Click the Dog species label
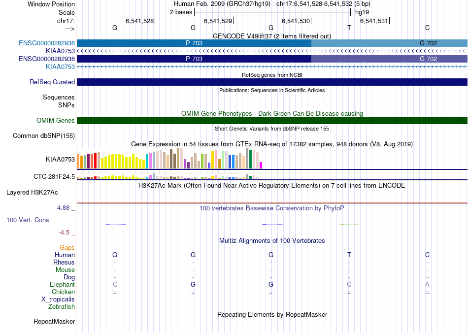468x333 pixels. [69, 277]
